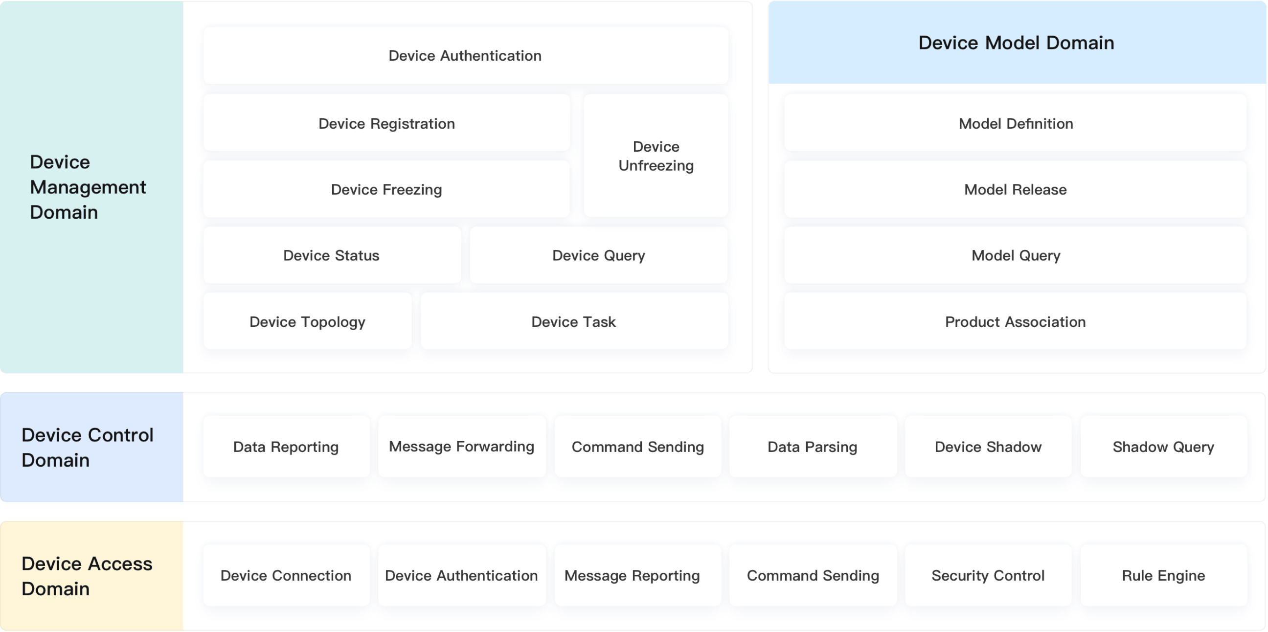The height and width of the screenshot is (632, 1268).
Task: Open the Device Task box
Action: tap(573, 321)
